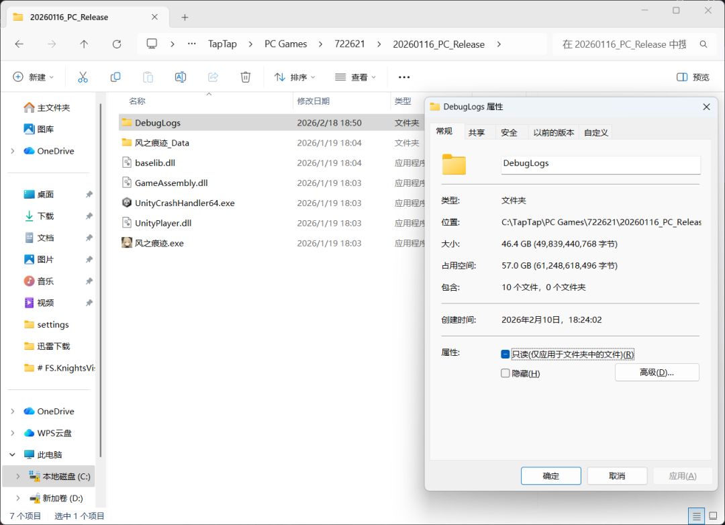Image resolution: width=725 pixels, height=525 pixels.
Task: Go up one folder level
Action: coord(84,44)
